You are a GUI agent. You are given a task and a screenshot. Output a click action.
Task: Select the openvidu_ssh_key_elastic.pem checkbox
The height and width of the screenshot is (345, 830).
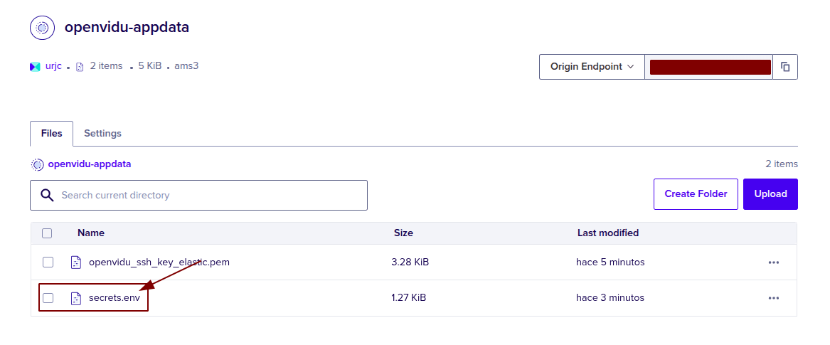pos(48,262)
